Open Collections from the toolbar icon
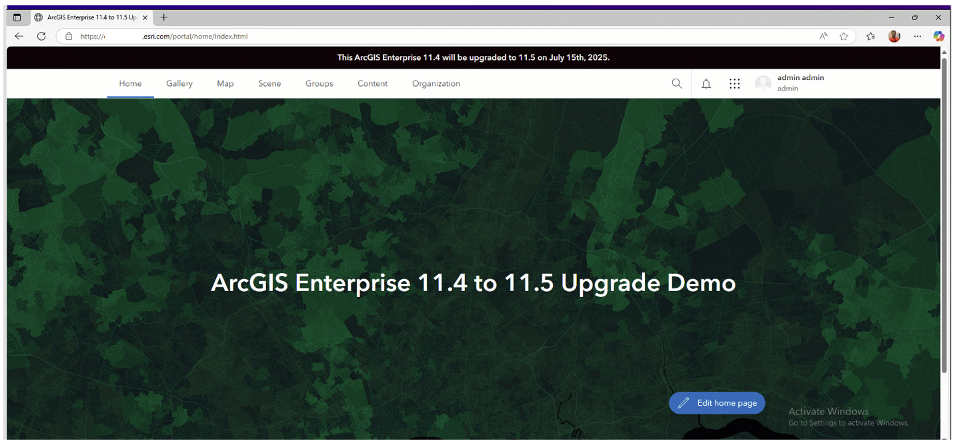 [x=870, y=36]
